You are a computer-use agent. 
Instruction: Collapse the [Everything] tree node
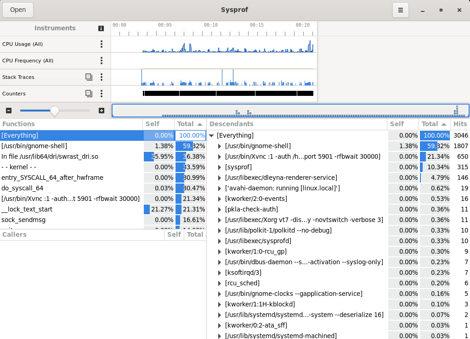pos(211,136)
